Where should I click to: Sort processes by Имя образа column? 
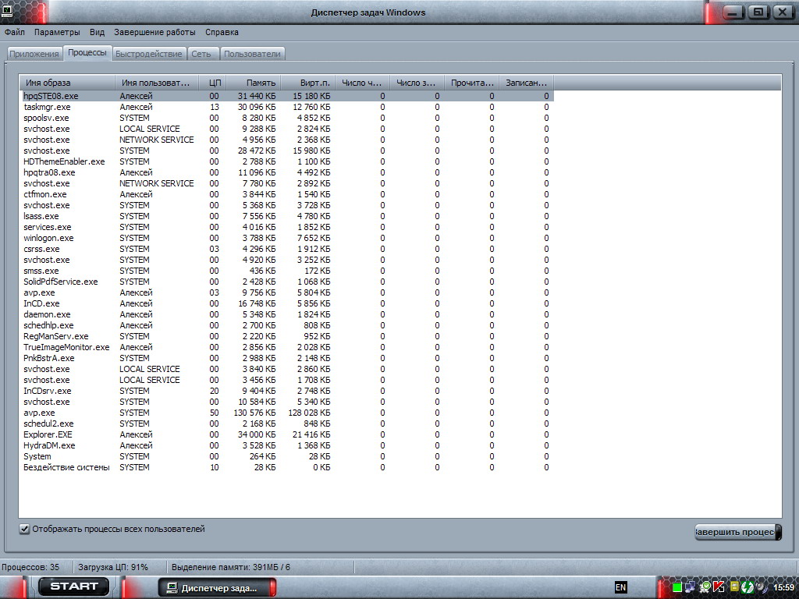(x=66, y=83)
